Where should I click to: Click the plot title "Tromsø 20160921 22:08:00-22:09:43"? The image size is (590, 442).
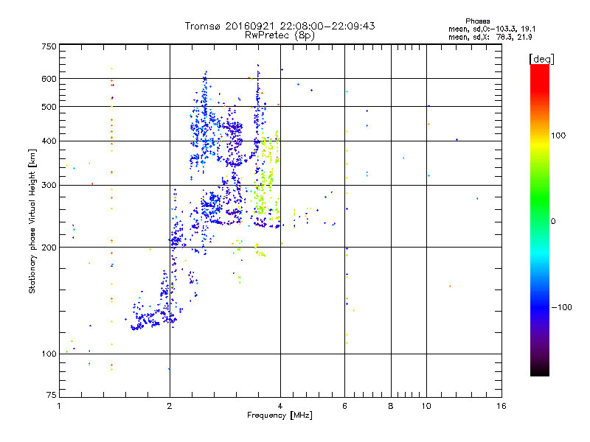click(280, 26)
